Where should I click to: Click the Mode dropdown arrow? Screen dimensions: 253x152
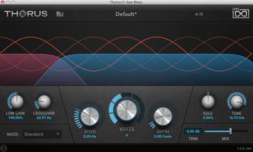(58, 134)
